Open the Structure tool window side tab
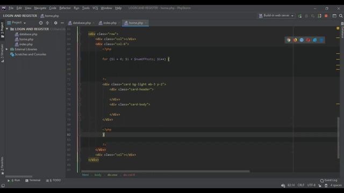 click(2, 54)
